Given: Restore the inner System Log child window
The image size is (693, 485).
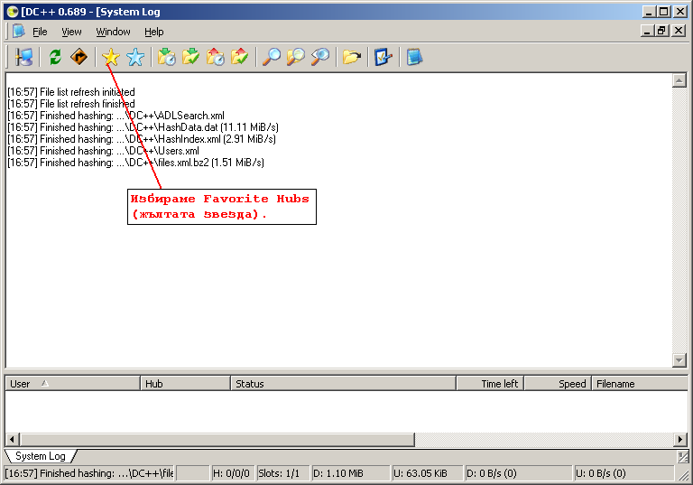Looking at the screenshot, I should [x=661, y=31].
